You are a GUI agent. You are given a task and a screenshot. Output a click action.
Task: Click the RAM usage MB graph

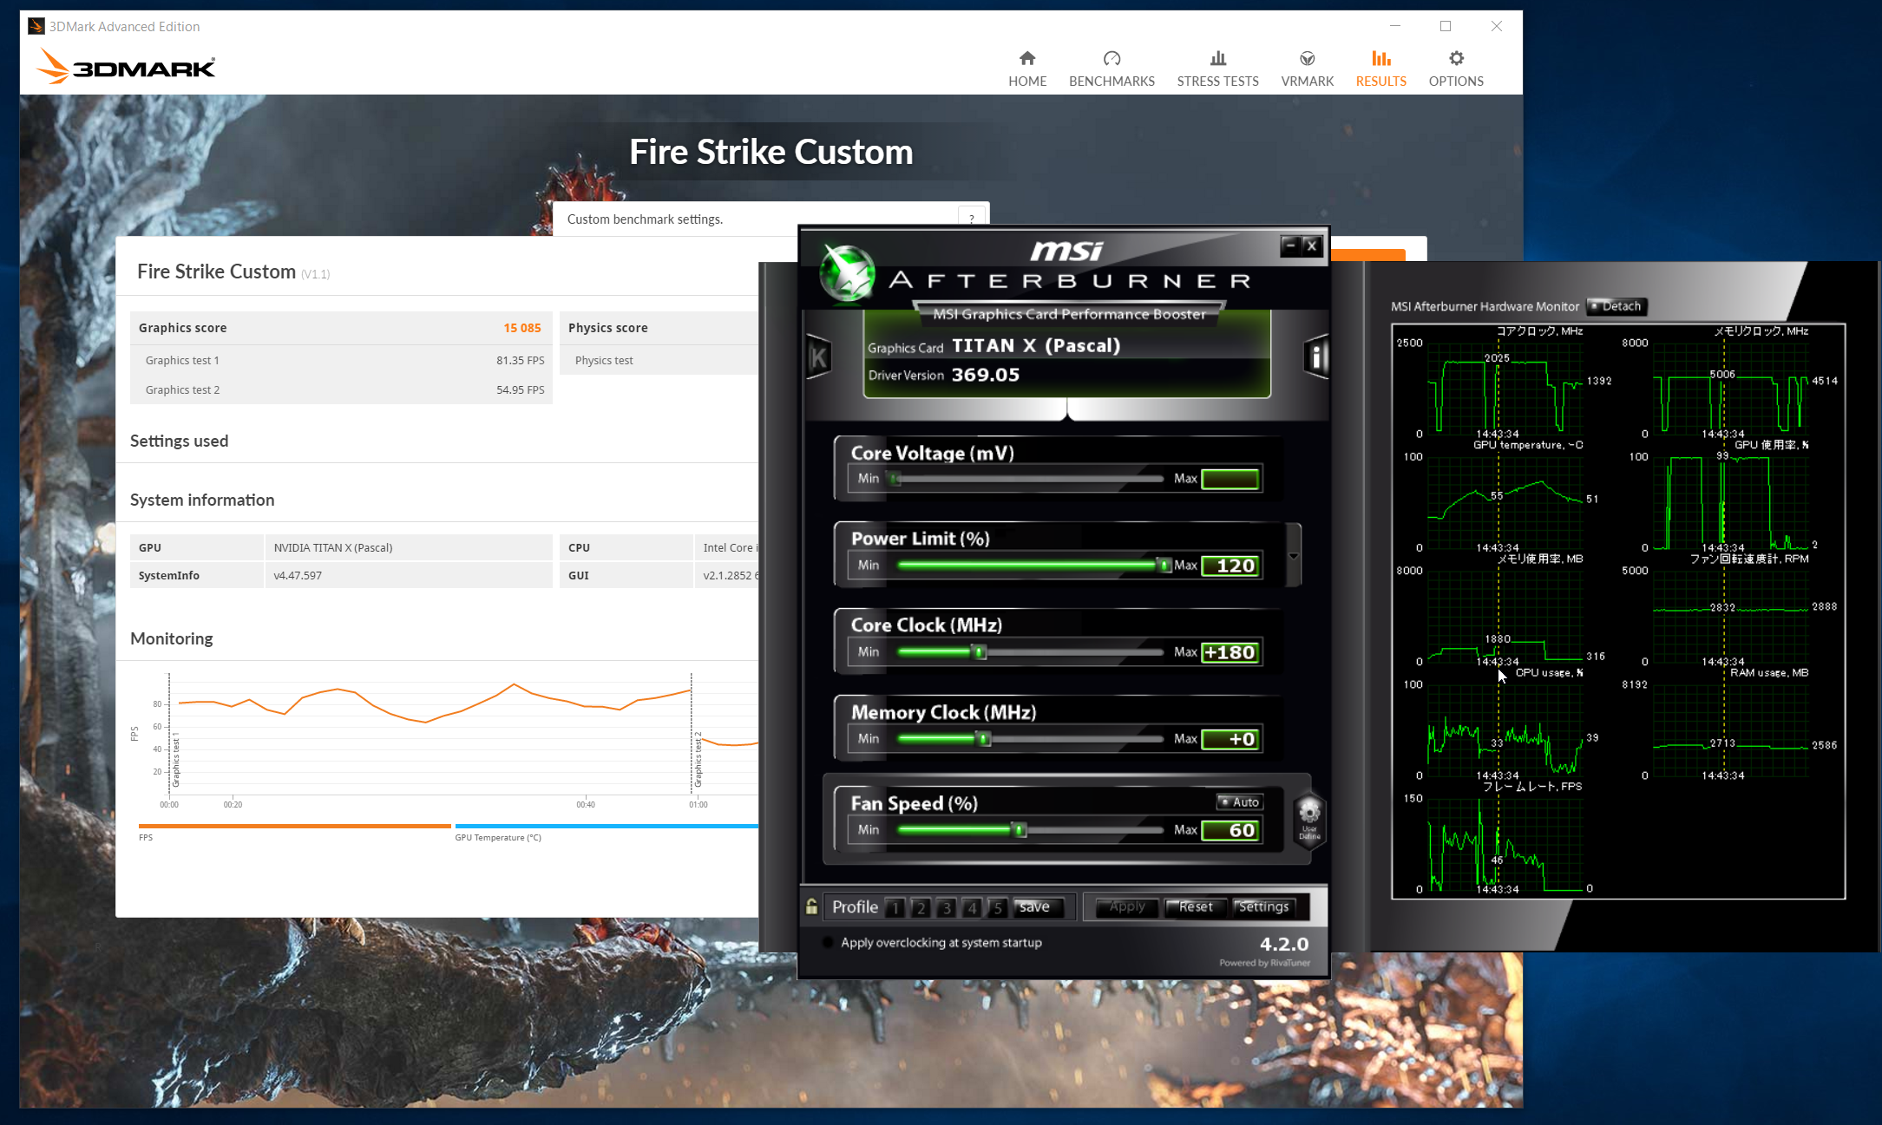point(1731,729)
